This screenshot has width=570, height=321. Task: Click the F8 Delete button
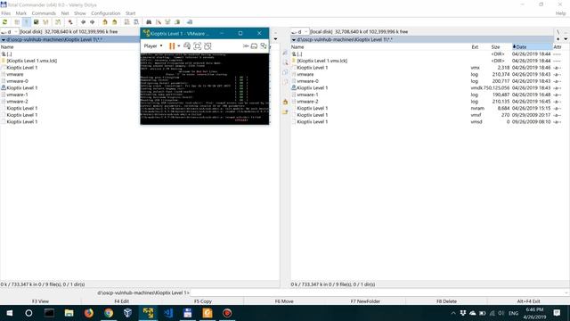pos(446,301)
